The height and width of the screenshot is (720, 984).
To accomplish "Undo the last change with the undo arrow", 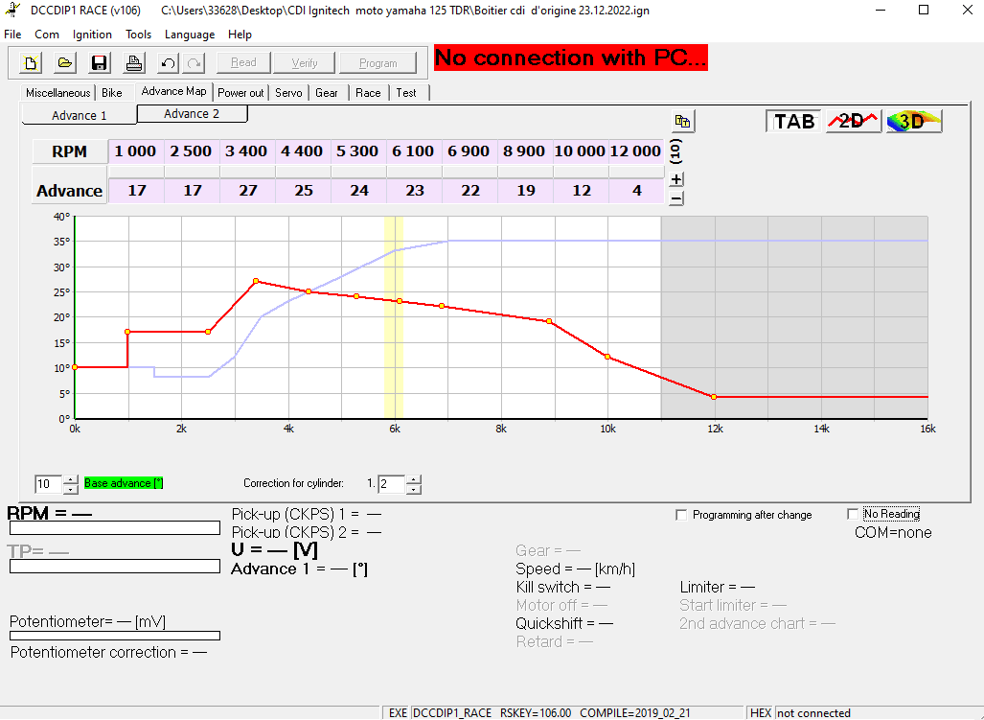I will tap(168, 62).
